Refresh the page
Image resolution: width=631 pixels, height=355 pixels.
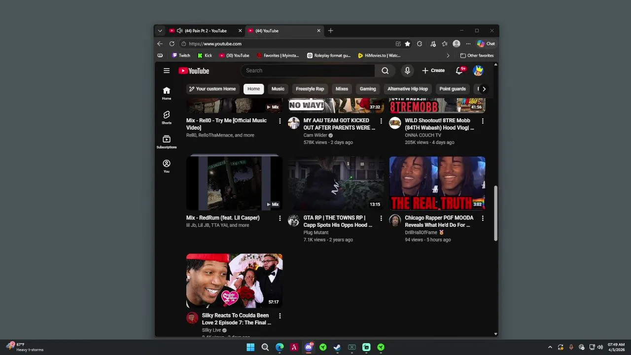click(172, 43)
